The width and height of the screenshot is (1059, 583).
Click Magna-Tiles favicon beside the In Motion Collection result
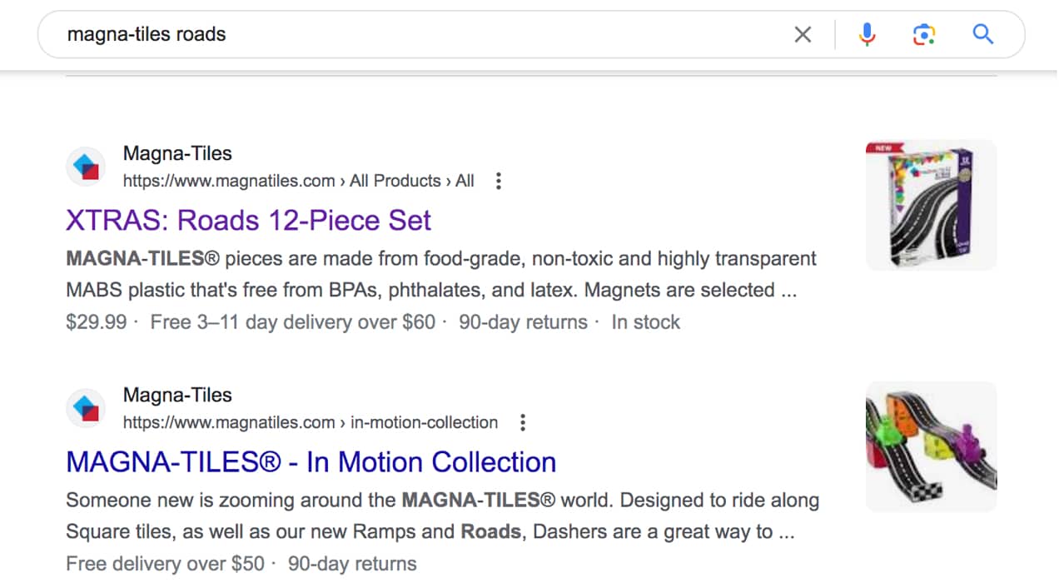tap(87, 408)
